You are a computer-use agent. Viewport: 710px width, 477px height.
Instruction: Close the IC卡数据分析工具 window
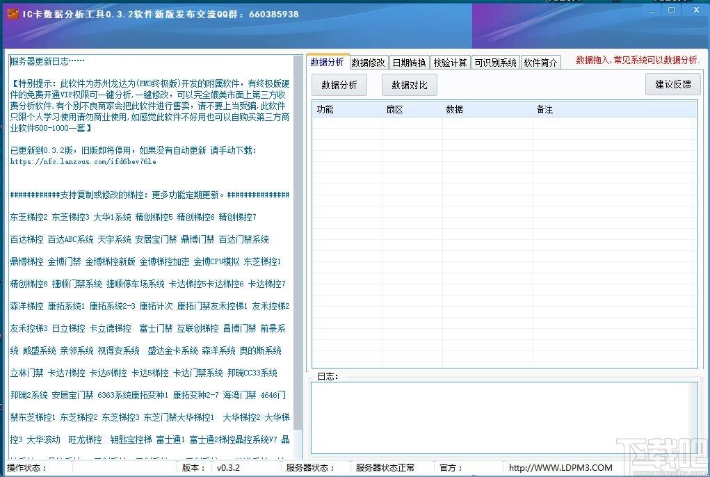pyautogui.click(x=696, y=10)
